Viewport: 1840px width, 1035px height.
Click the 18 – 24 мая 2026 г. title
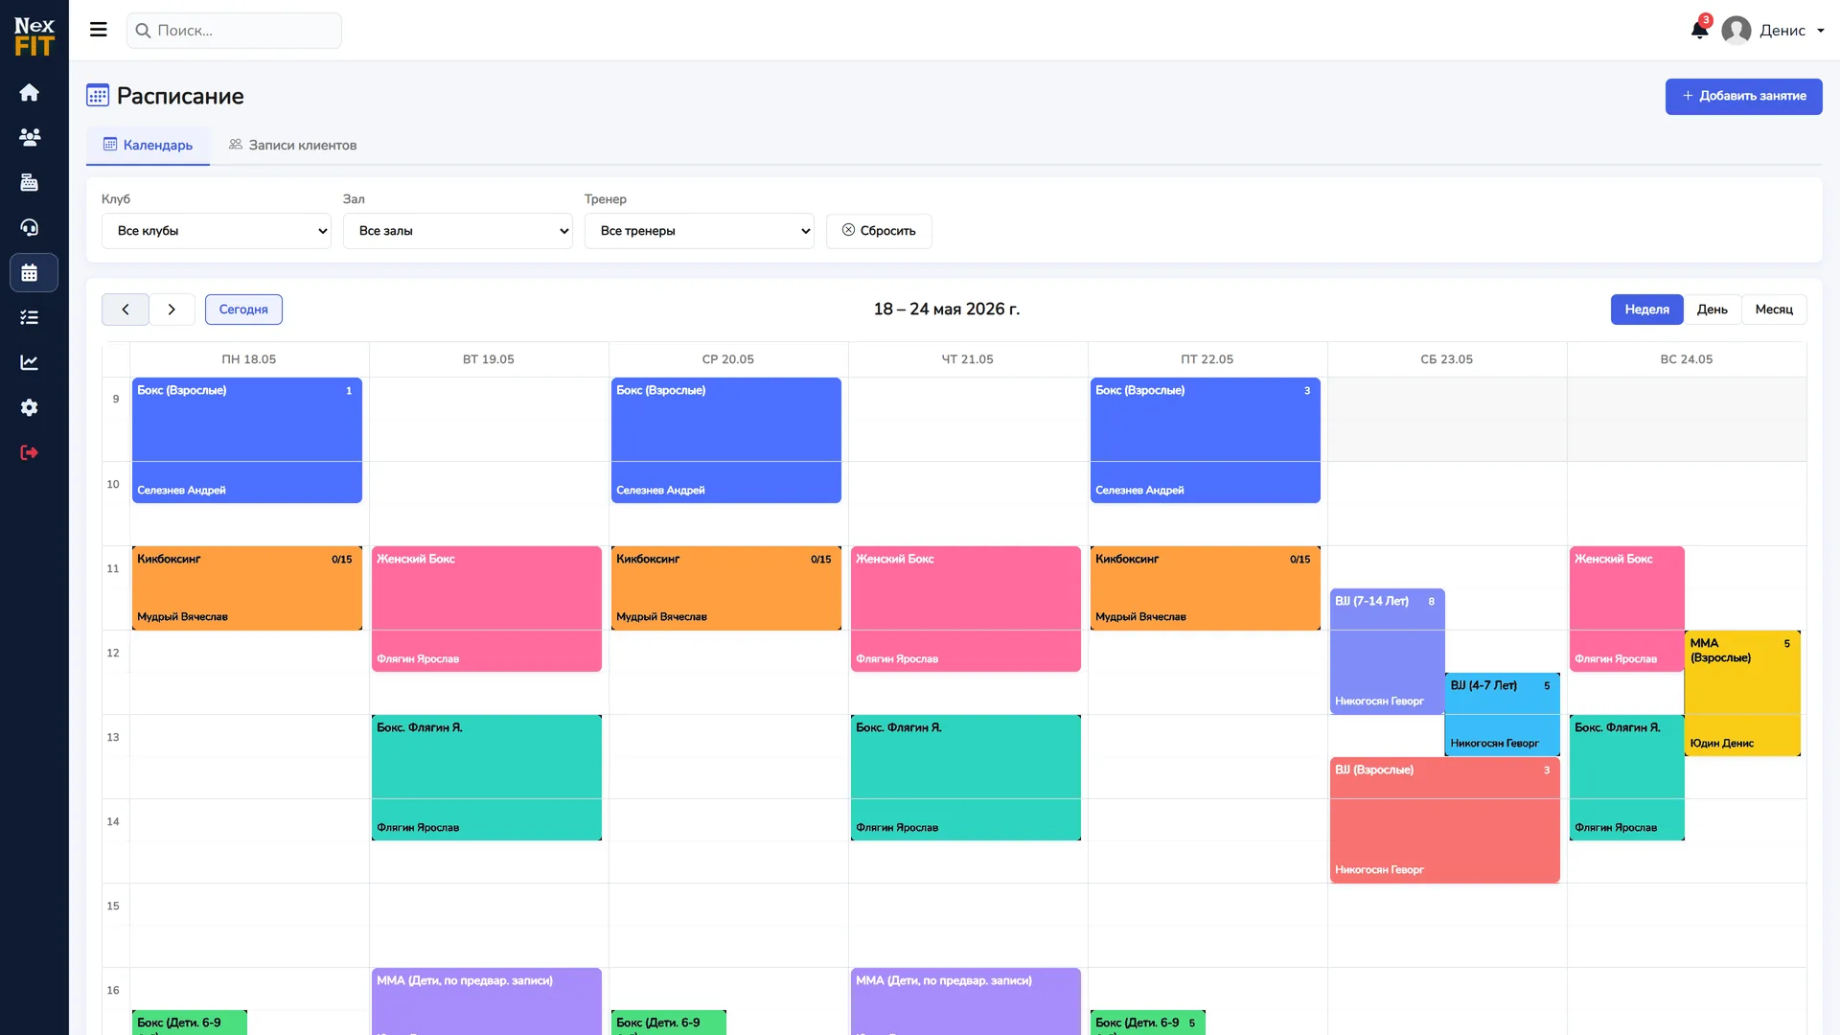tap(947, 310)
